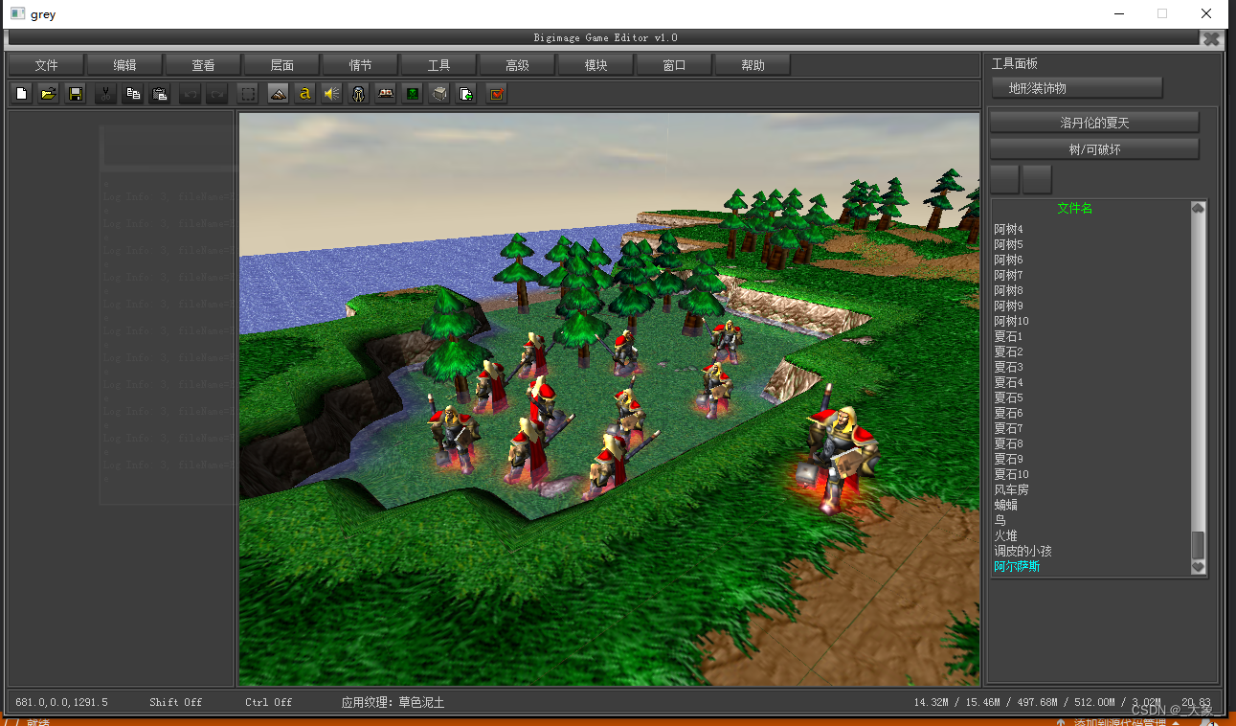
Task: Click the file list scroll-up arrow
Action: pos(1198,208)
